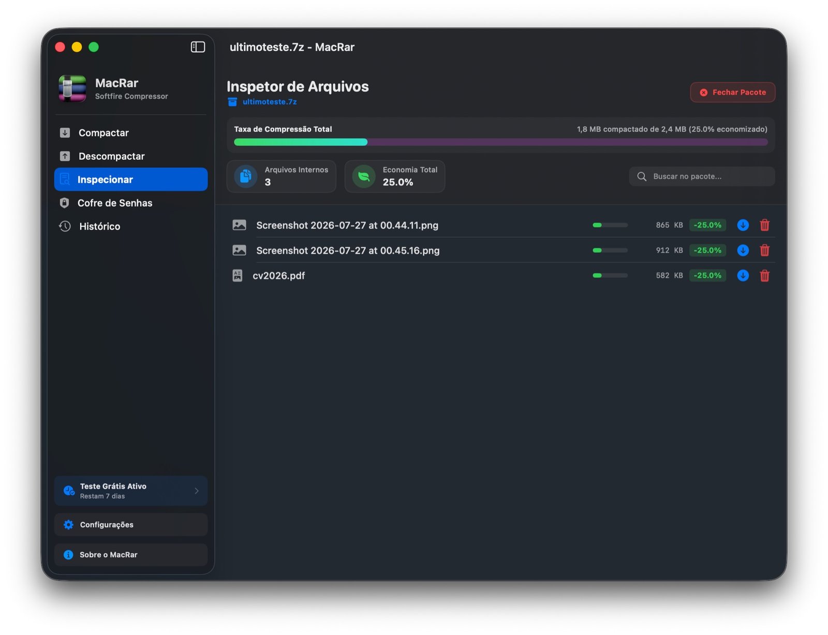This screenshot has width=828, height=635.
Task: Select the Inspecionar sidebar item
Action: pyautogui.click(x=131, y=180)
